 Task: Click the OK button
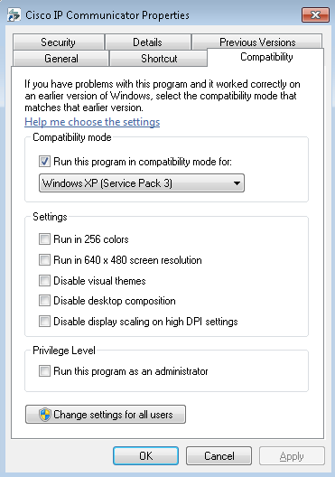coord(145,455)
